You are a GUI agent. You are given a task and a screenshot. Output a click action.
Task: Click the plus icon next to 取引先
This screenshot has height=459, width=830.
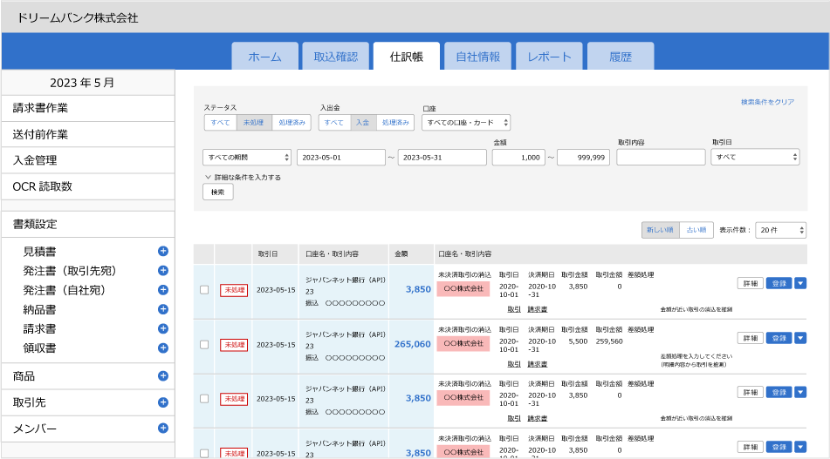(x=163, y=402)
